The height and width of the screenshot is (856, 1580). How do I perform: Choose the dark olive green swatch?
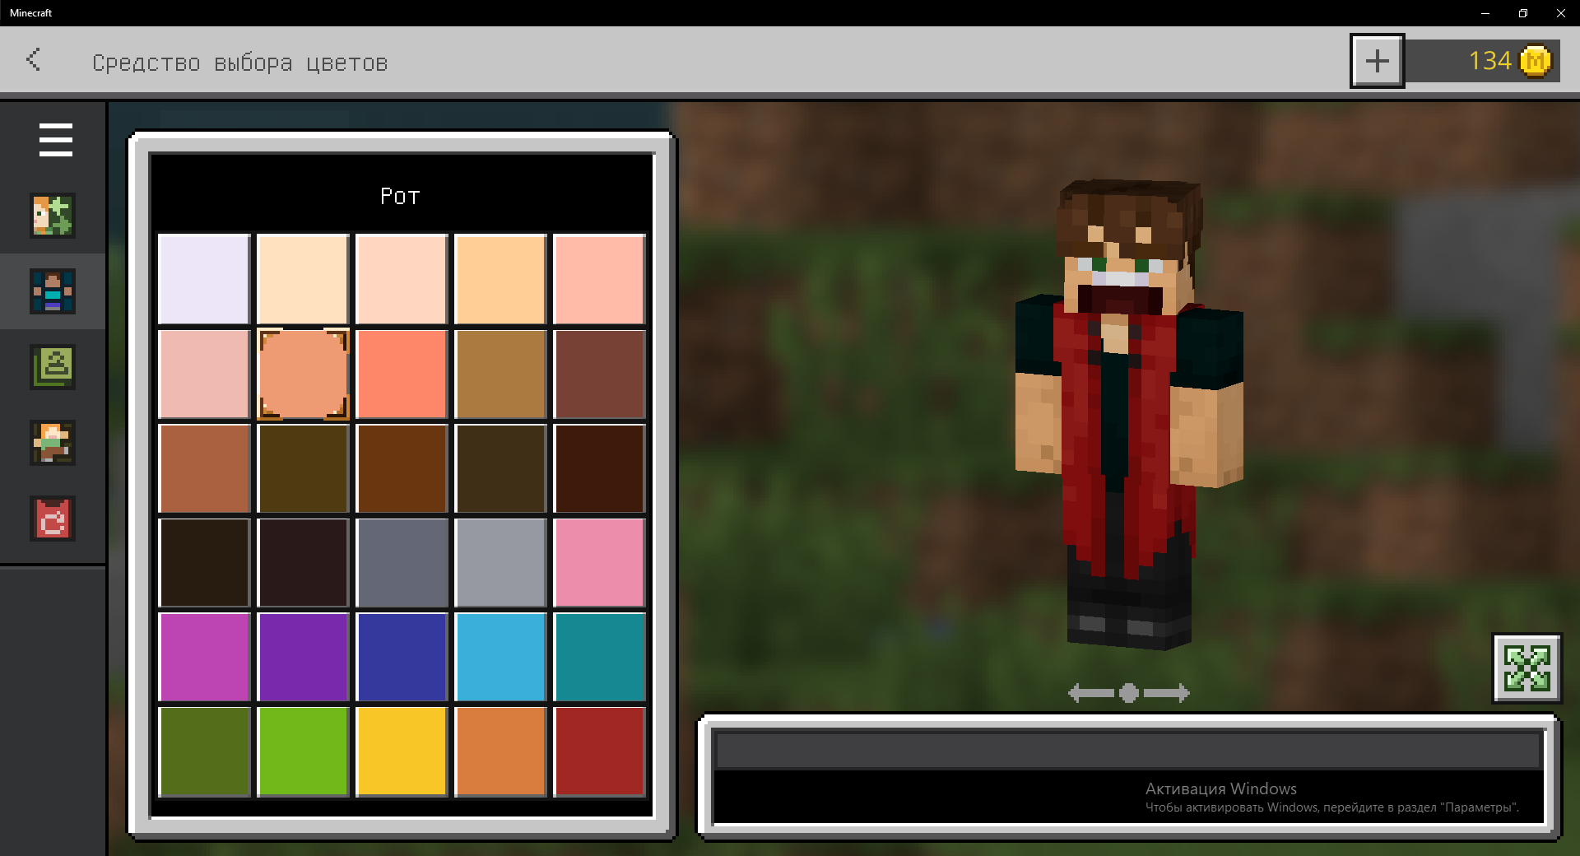(204, 751)
